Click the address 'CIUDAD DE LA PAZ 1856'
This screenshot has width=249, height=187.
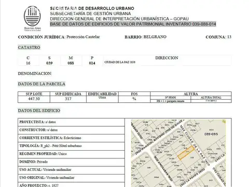coord(120,62)
